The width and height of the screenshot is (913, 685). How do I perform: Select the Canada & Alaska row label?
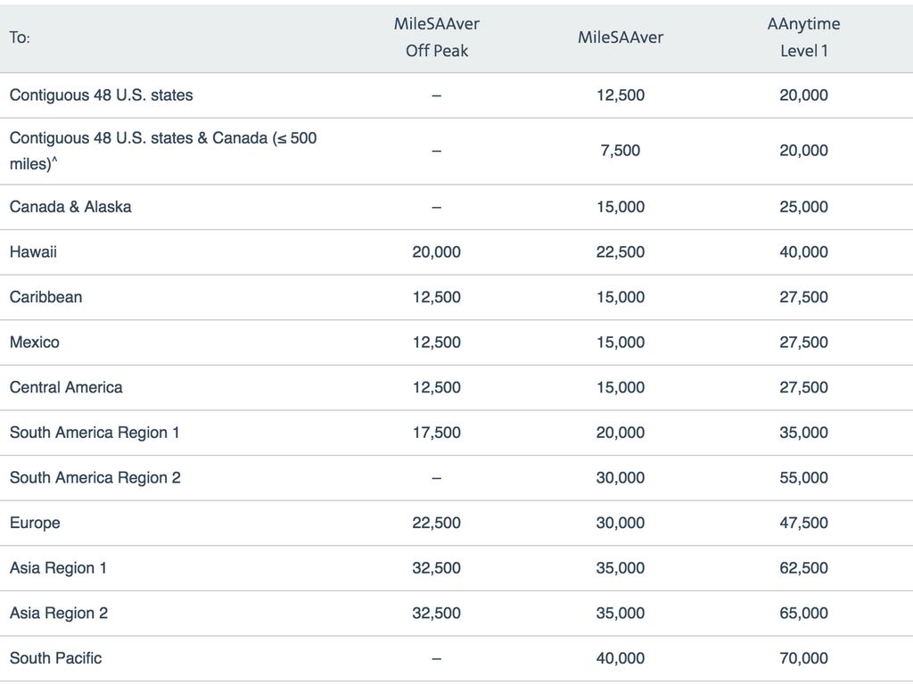tap(70, 206)
